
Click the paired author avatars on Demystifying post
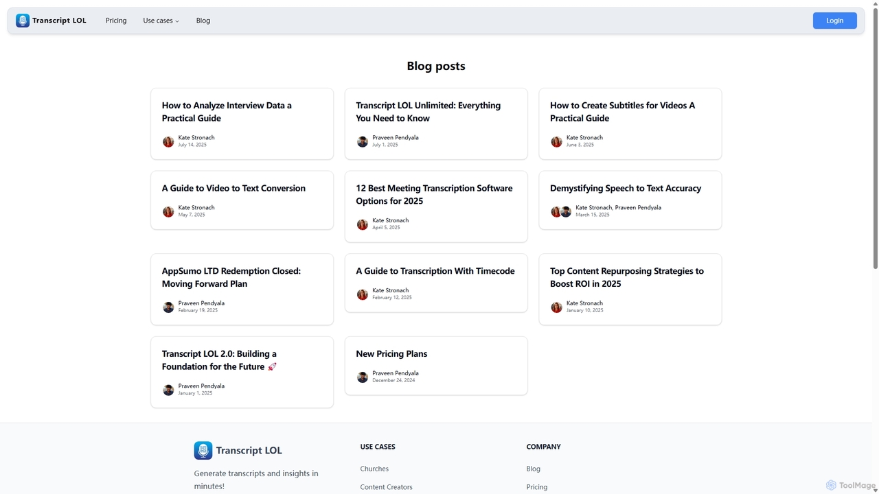561,212
